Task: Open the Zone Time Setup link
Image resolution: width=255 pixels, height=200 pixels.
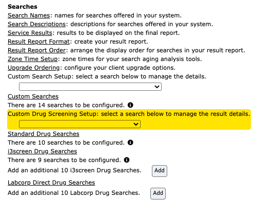Action: (x=33, y=59)
